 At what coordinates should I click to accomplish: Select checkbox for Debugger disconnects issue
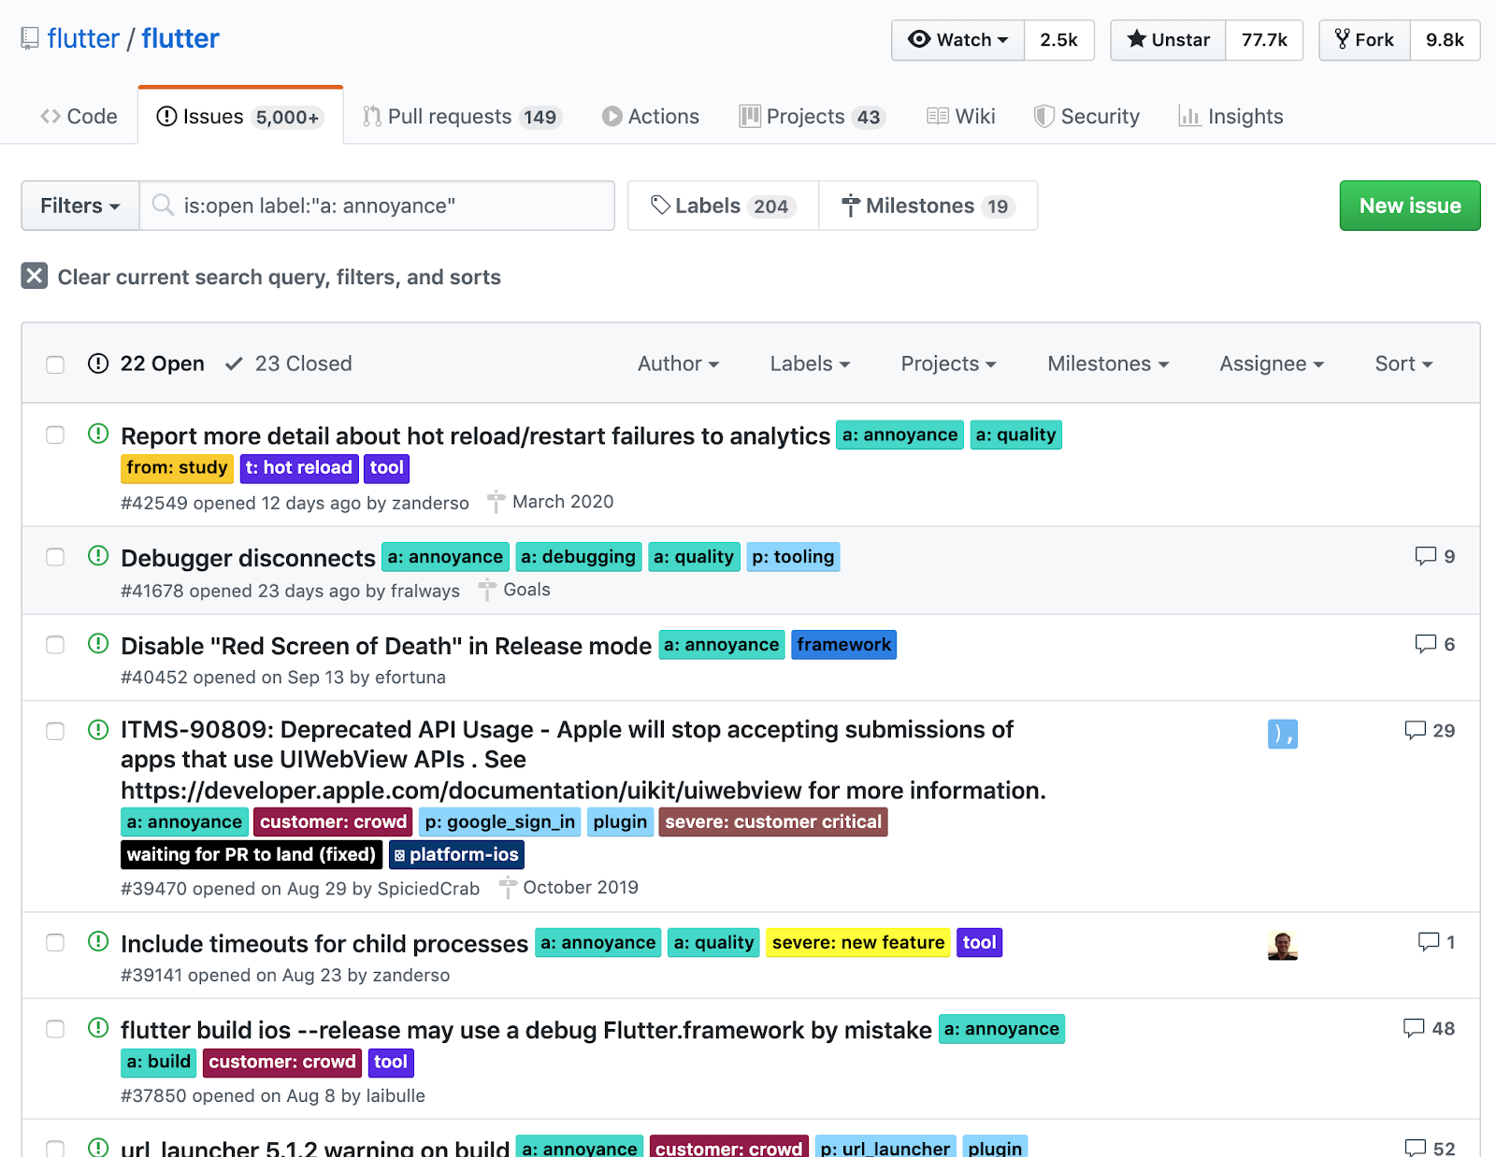tap(55, 557)
